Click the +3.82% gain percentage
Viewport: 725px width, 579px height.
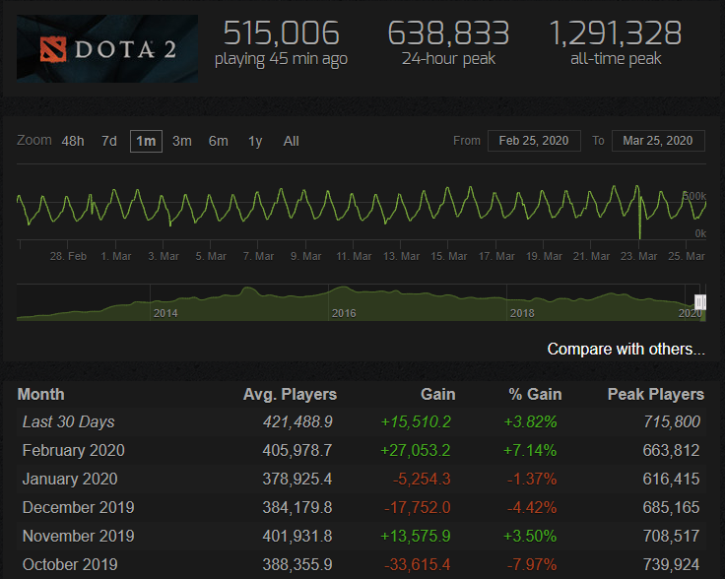point(530,421)
